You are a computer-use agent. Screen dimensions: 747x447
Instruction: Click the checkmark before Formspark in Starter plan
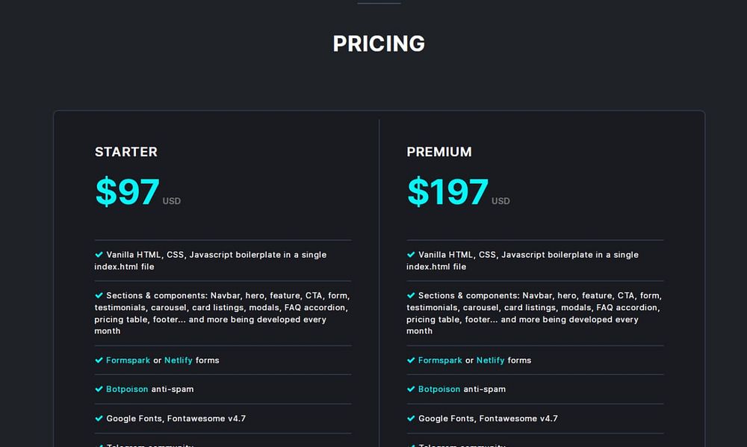tap(99, 360)
